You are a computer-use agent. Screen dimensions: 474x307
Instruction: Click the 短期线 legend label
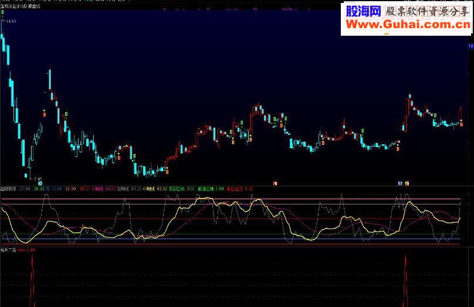[x=123, y=189]
